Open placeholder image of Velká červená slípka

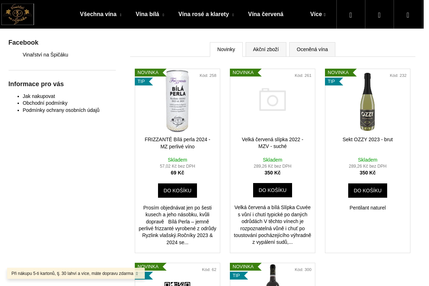[x=272, y=100]
